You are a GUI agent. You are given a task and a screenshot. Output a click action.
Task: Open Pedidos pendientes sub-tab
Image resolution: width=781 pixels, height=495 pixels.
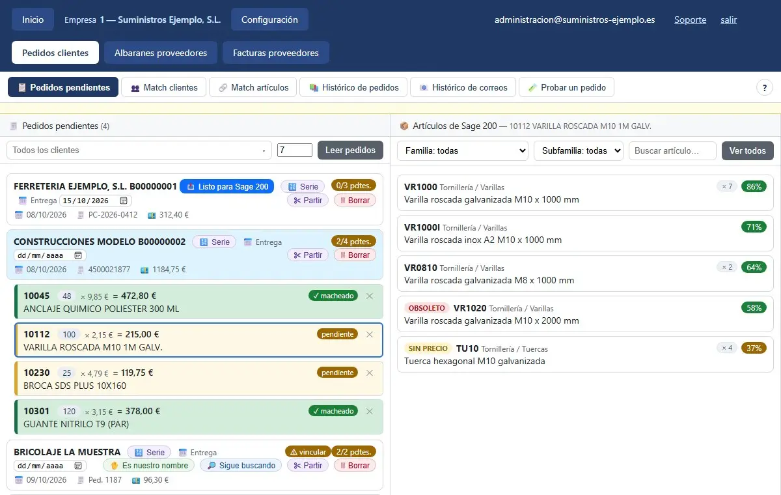coord(63,87)
